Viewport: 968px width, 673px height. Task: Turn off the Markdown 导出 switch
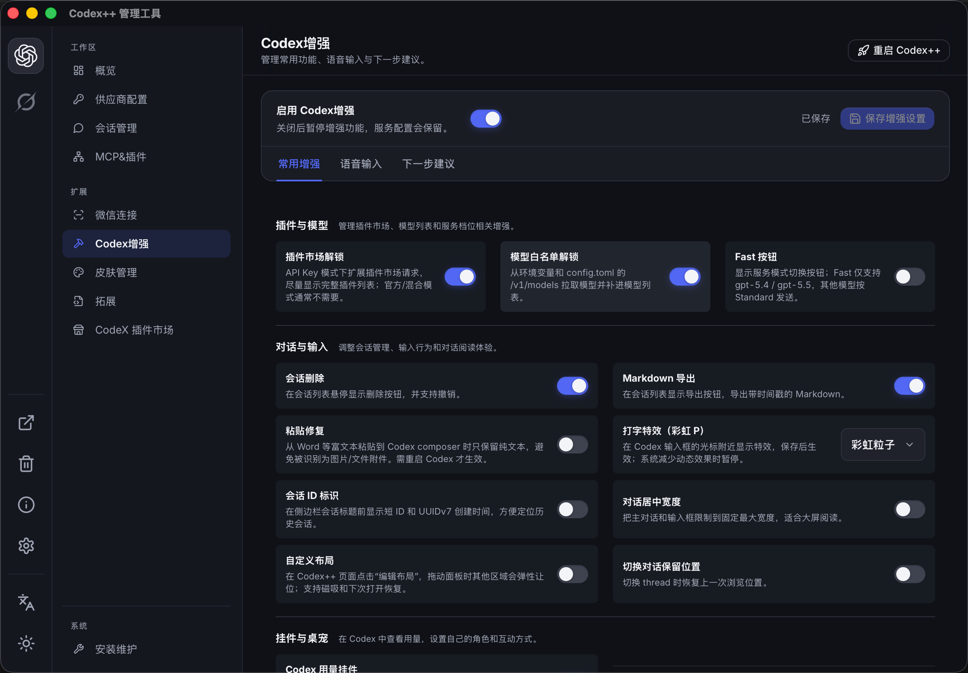click(909, 386)
